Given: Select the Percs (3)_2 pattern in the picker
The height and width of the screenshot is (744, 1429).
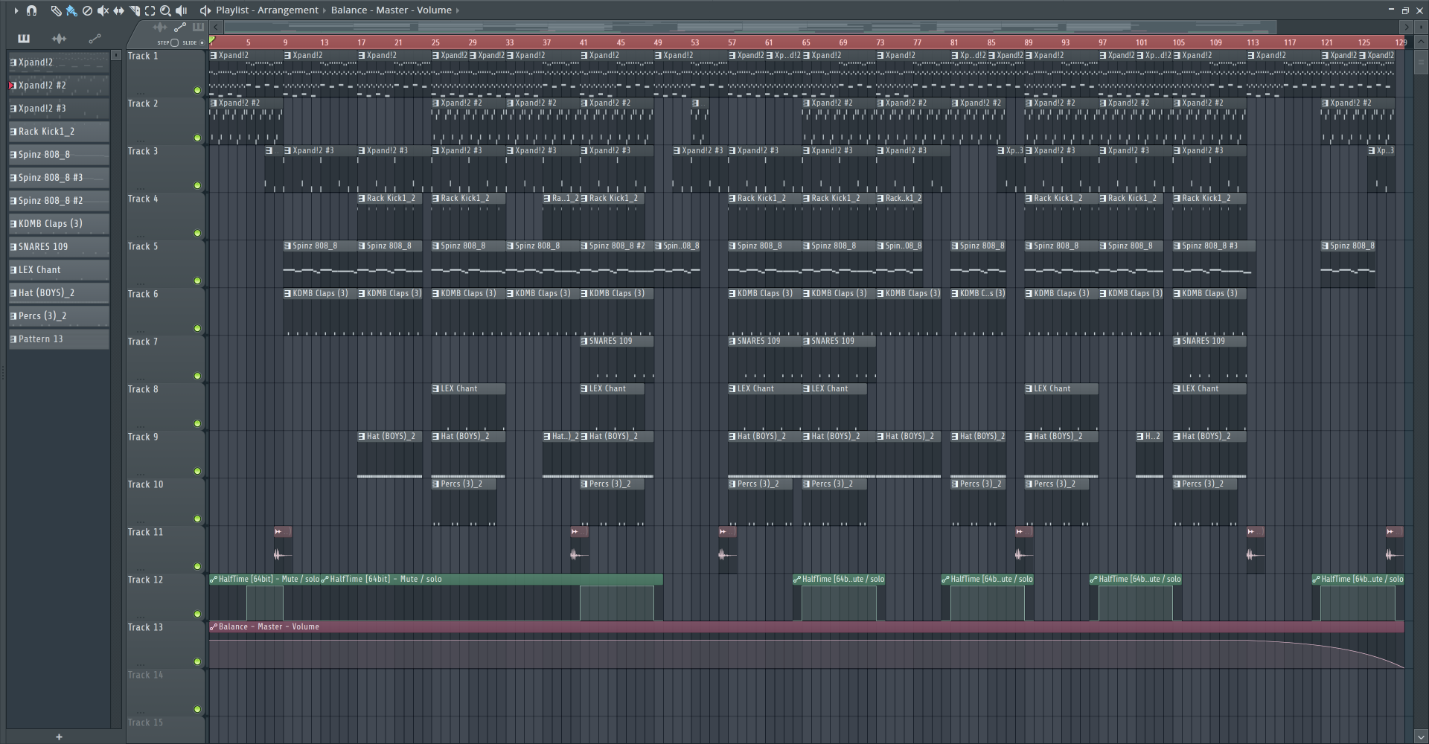Looking at the screenshot, I should pyautogui.click(x=59, y=316).
